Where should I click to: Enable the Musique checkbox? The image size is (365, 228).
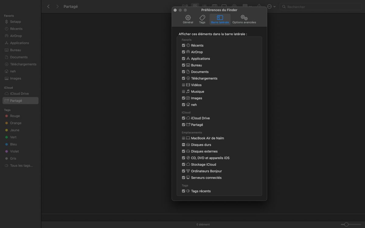click(x=183, y=92)
